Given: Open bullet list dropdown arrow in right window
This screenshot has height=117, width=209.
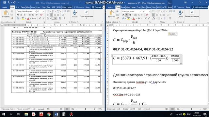Looking at the screenshot, I should coord(156,11).
